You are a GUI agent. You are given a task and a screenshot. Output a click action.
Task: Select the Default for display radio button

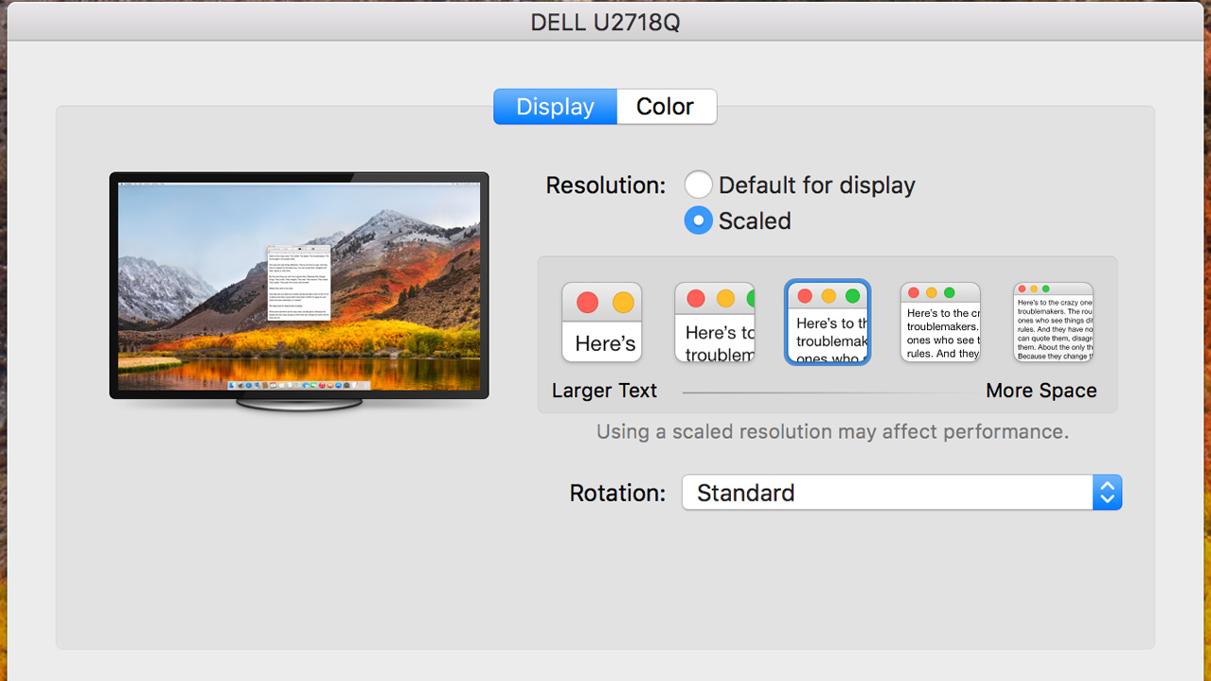tap(699, 184)
